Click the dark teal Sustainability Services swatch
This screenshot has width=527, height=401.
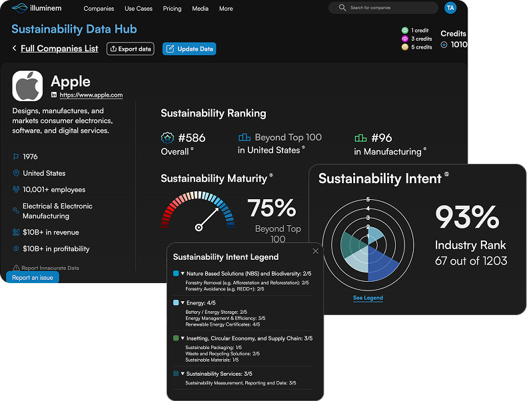pyautogui.click(x=176, y=374)
